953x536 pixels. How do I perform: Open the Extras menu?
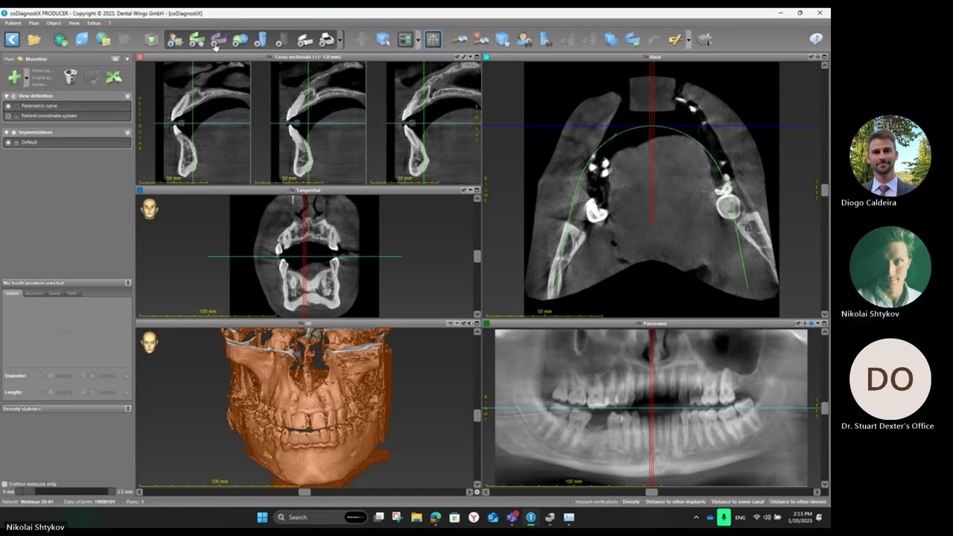point(94,23)
